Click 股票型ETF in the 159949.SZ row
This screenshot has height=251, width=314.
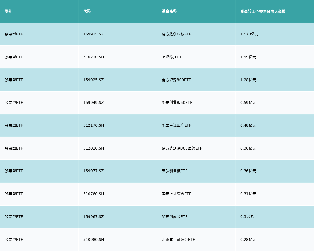tap(14, 103)
